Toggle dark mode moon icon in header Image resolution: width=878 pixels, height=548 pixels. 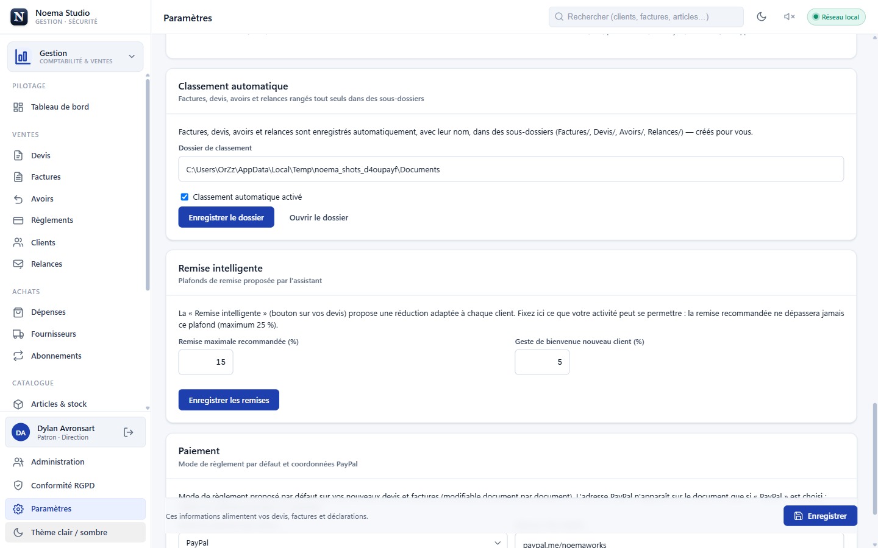point(762,17)
